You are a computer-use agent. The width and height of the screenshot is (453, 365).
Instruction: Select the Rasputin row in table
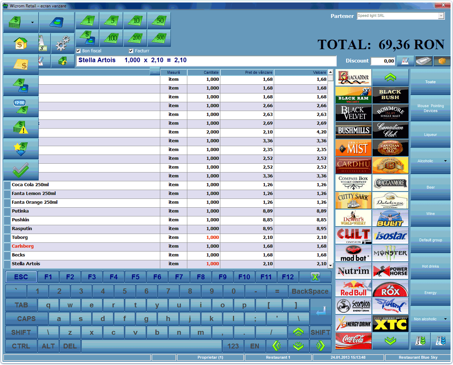click(x=166, y=229)
